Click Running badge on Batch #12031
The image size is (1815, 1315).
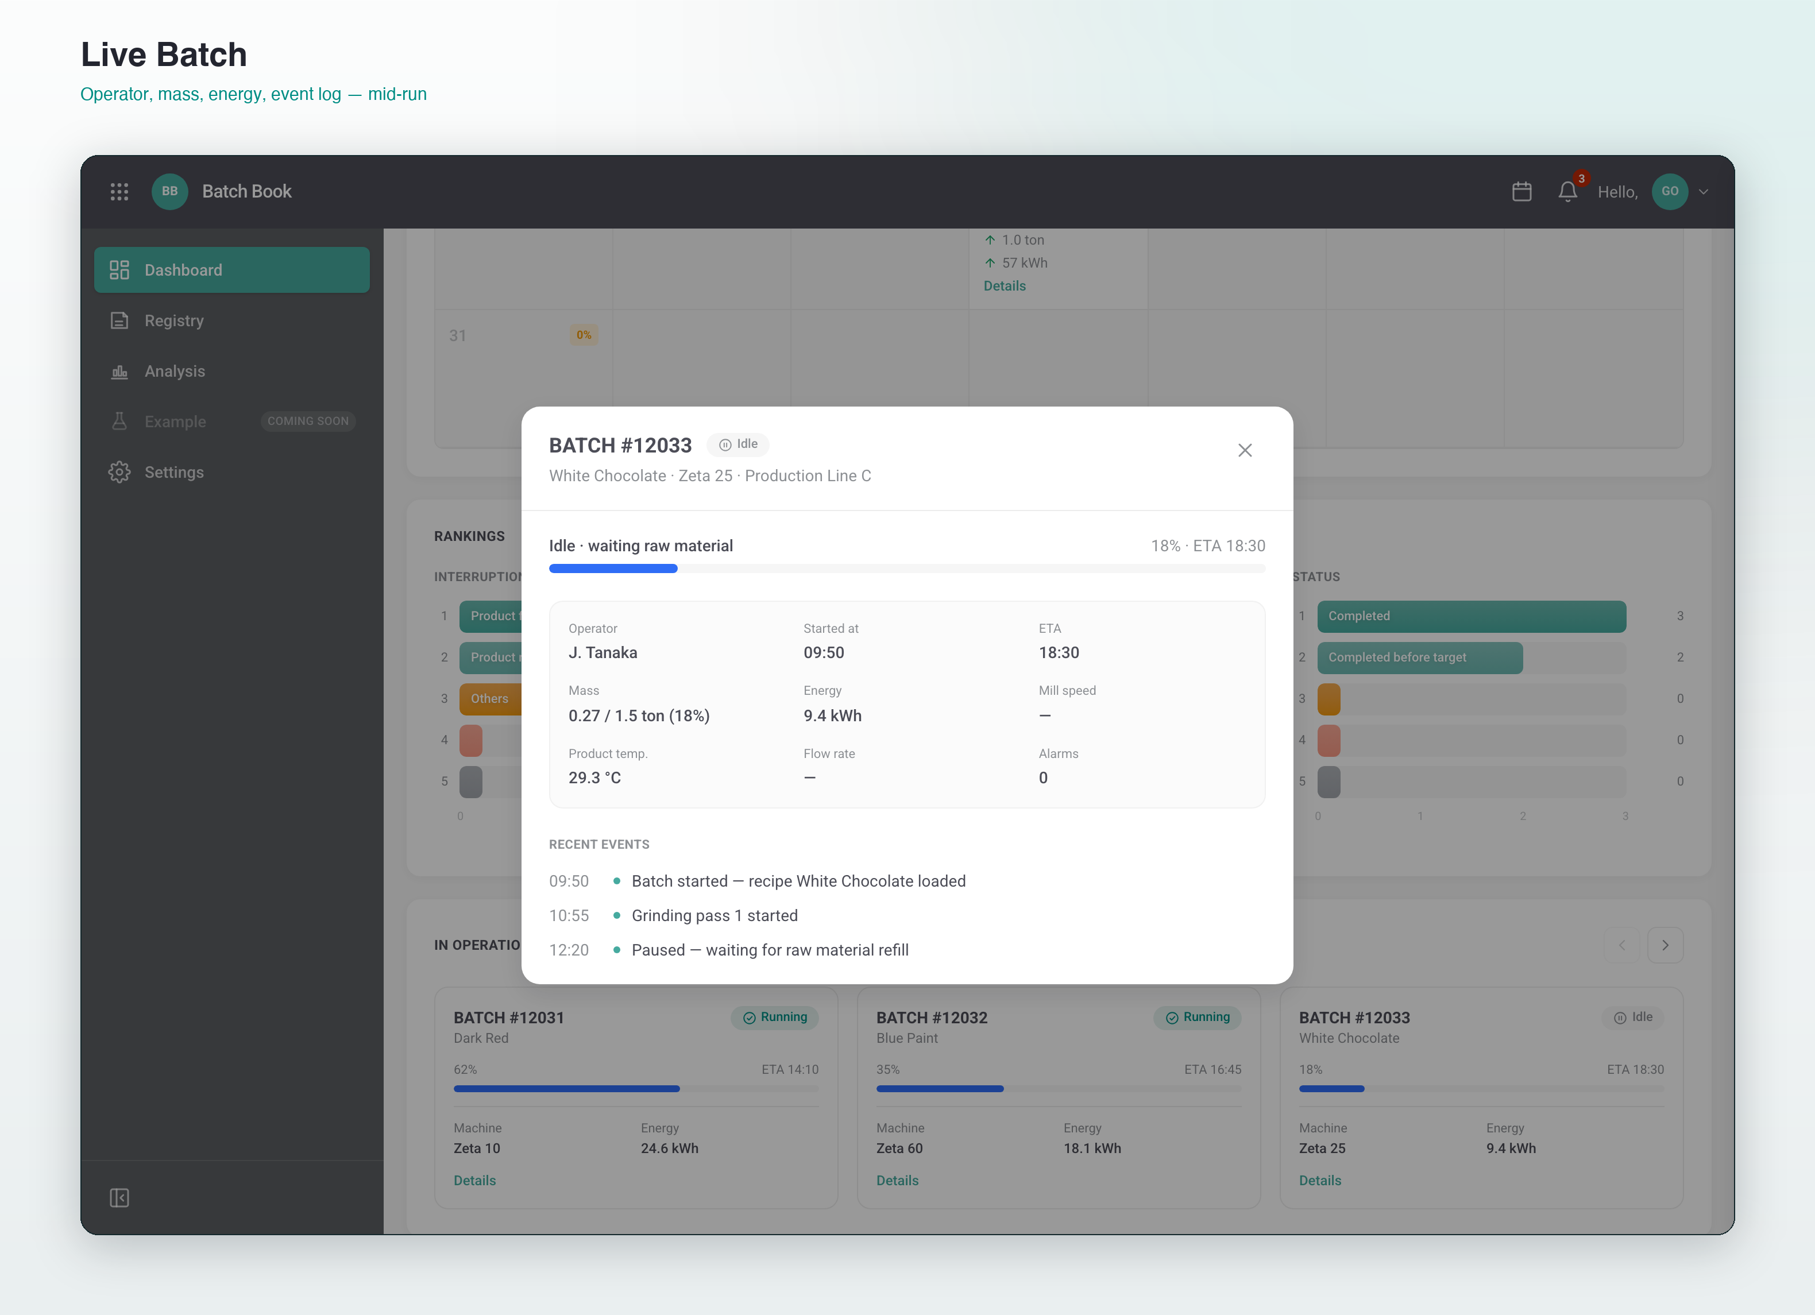coord(775,1018)
